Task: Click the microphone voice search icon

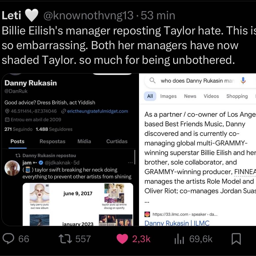Action: point(243,81)
